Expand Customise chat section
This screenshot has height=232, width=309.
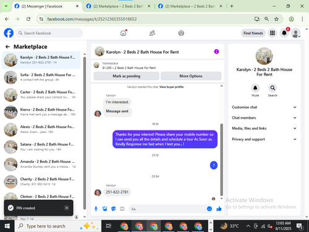point(264,107)
